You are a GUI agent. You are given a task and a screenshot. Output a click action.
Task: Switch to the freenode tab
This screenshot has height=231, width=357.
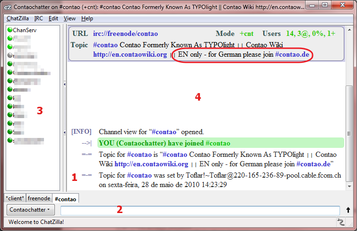click(x=38, y=198)
